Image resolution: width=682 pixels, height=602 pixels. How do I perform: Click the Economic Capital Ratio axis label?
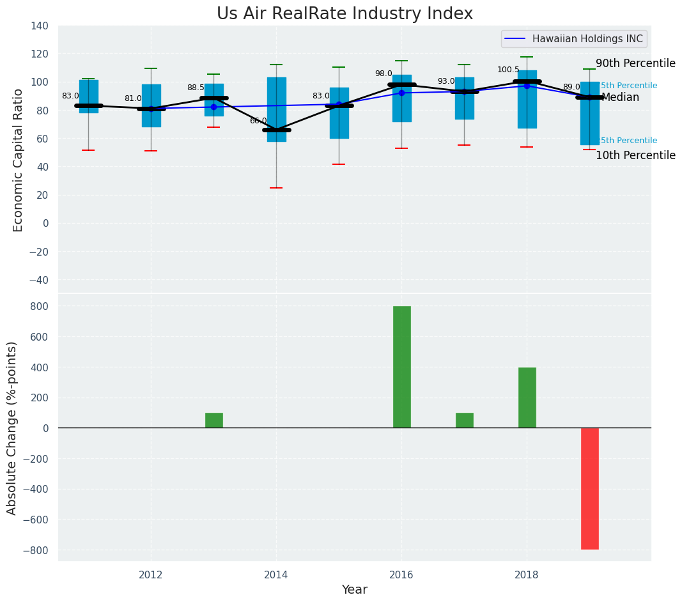(x=18, y=160)
